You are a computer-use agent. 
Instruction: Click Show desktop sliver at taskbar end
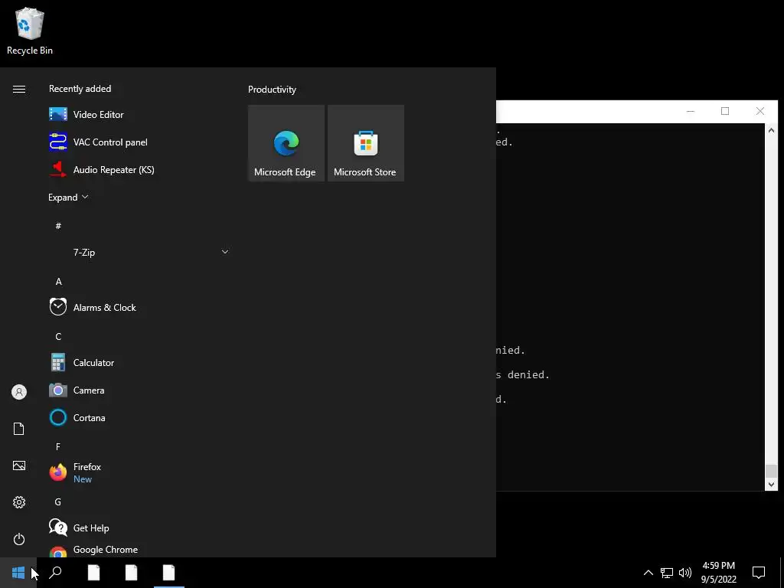click(782, 573)
